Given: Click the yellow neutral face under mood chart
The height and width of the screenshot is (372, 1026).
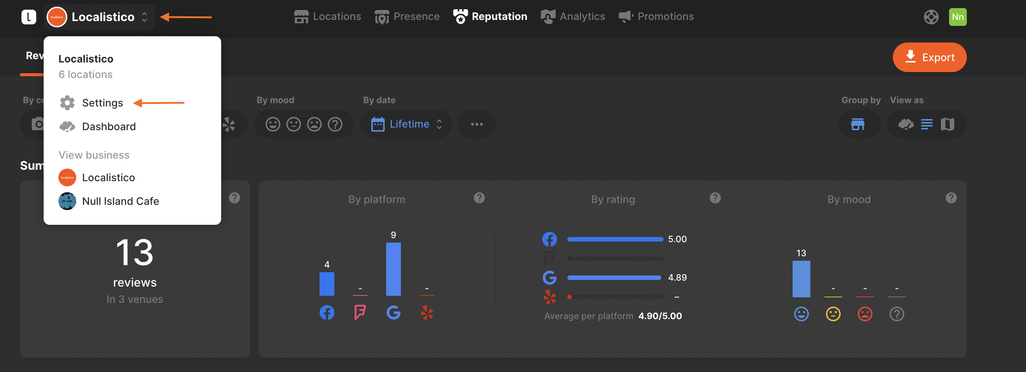Looking at the screenshot, I should click(x=833, y=314).
